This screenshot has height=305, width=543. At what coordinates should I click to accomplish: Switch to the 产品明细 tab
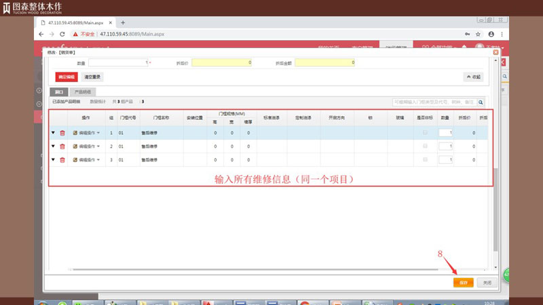click(82, 91)
